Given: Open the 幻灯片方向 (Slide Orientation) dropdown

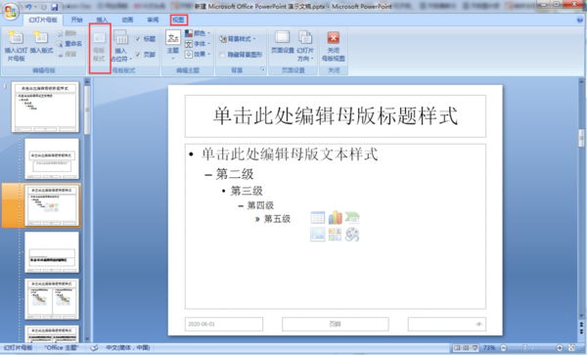Looking at the screenshot, I should click(x=304, y=46).
